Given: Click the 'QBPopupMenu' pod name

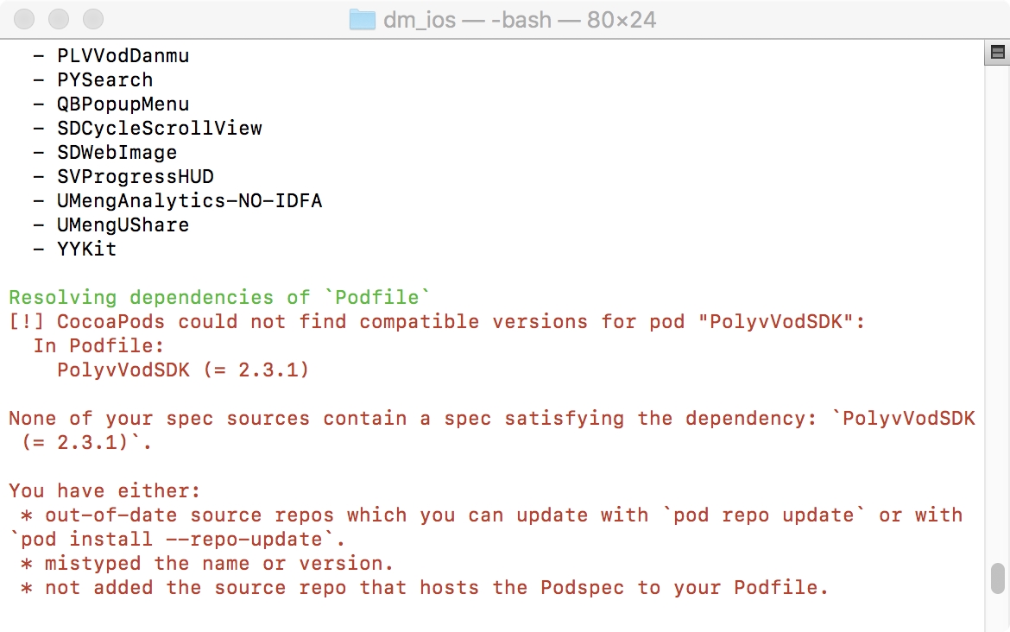Looking at the screenshot, I should point(123,104).
